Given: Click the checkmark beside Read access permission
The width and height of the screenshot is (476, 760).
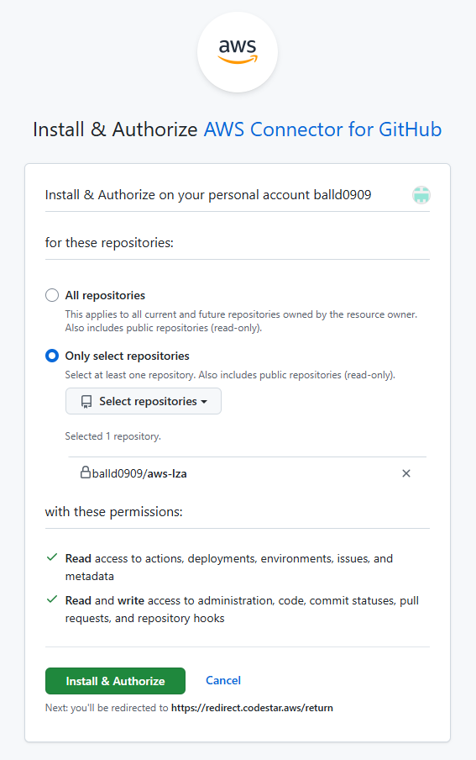Looking at the screenshot, I should tap(52, 557).
